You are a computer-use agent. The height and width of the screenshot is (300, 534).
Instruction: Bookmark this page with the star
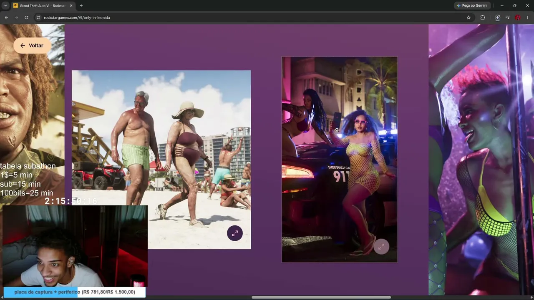(x=469, y=17)
